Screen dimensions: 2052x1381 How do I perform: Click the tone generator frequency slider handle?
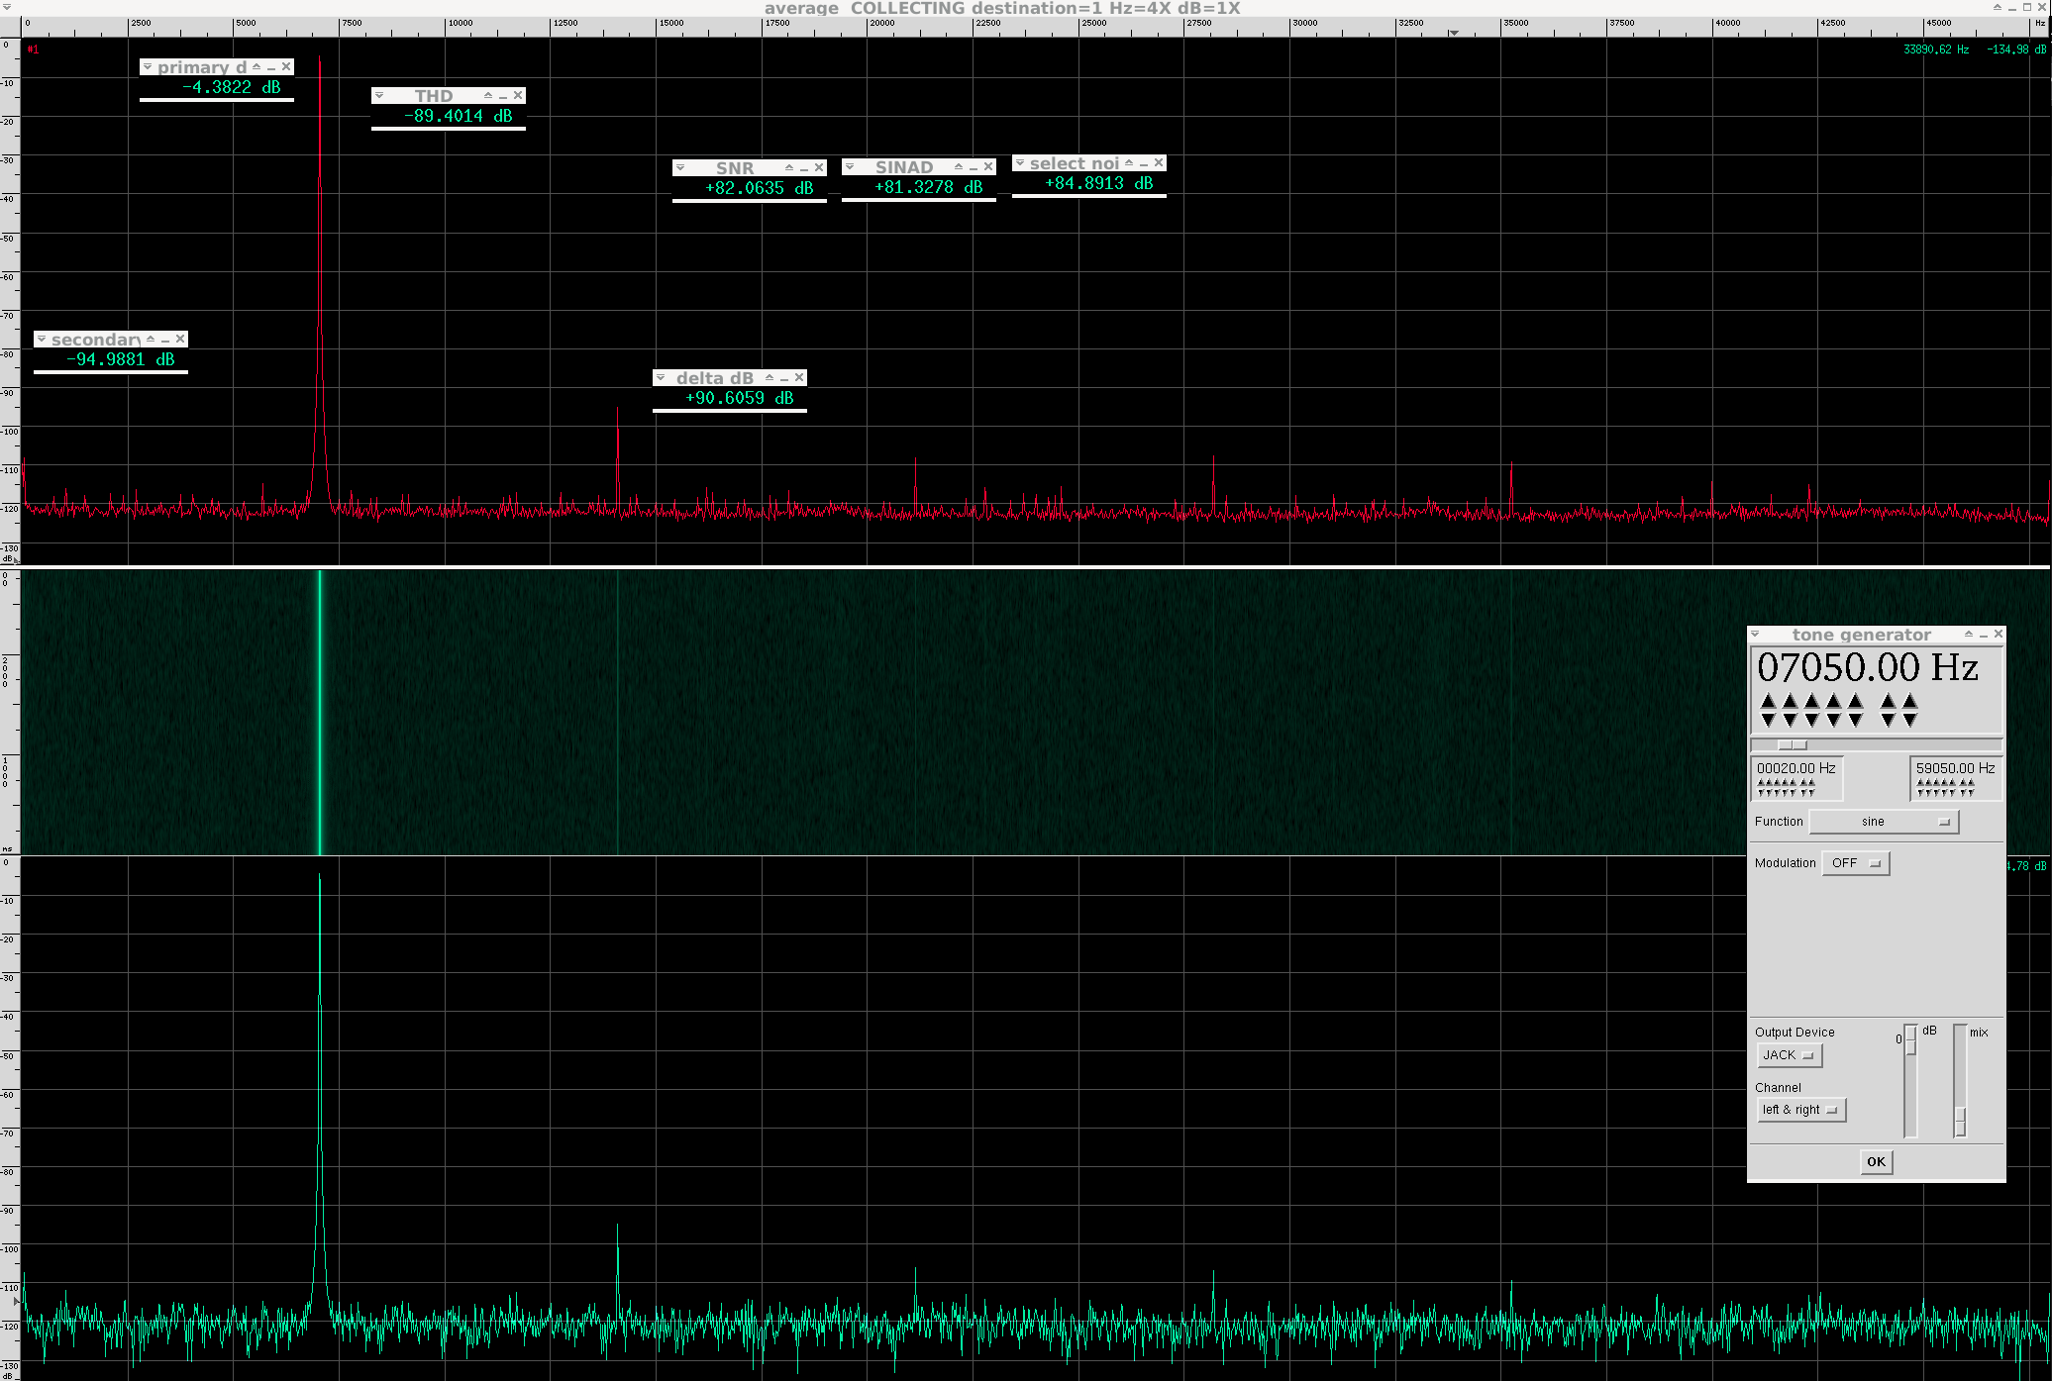click(x=1792, y=745)
